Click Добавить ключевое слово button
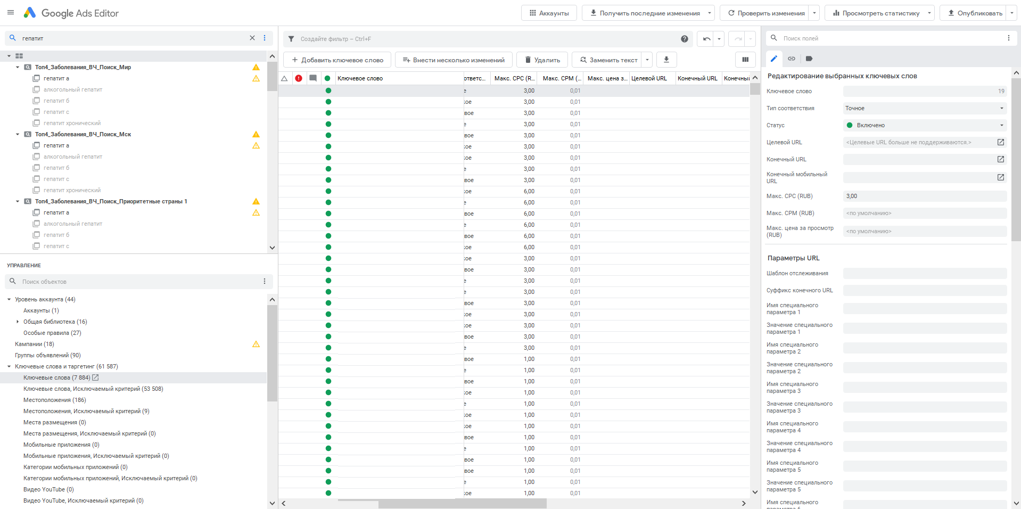 (337, 60)
